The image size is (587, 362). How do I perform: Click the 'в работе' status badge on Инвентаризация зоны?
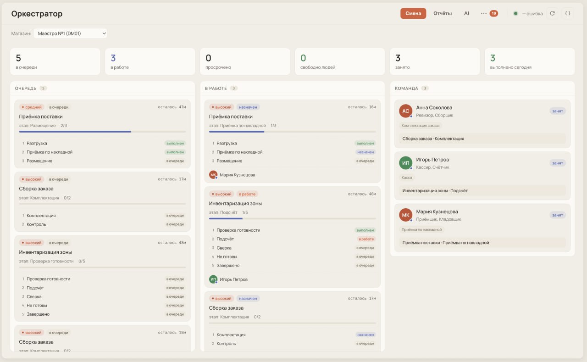247,194
